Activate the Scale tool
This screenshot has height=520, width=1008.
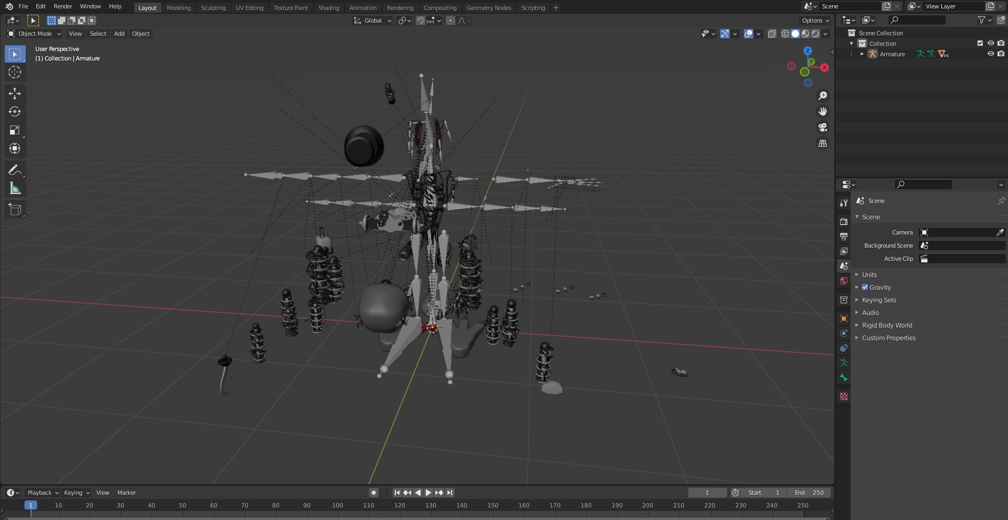[15, 130]
